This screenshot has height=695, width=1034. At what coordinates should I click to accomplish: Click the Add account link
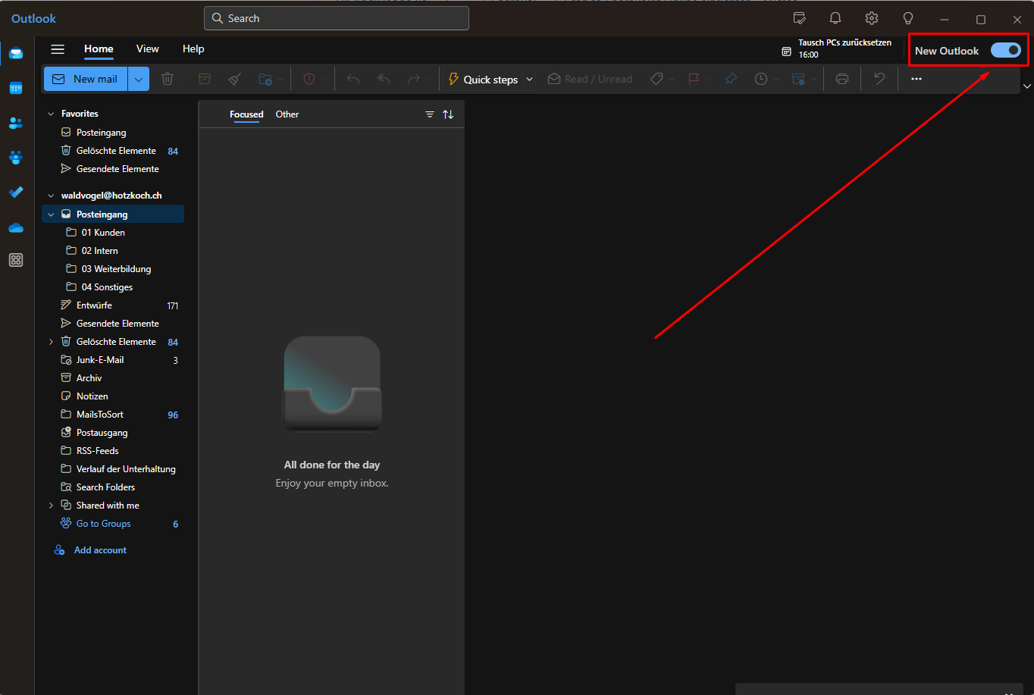(x=100, y=550)
